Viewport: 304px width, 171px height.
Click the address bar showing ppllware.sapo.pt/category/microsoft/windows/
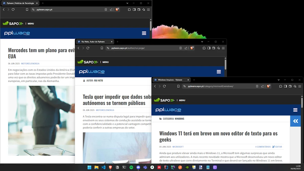point(218,86)
